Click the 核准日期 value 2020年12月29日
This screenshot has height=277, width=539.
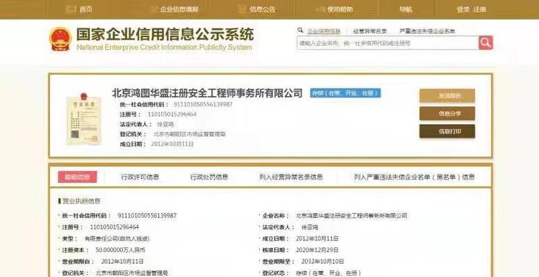click(x=317, y=250)
